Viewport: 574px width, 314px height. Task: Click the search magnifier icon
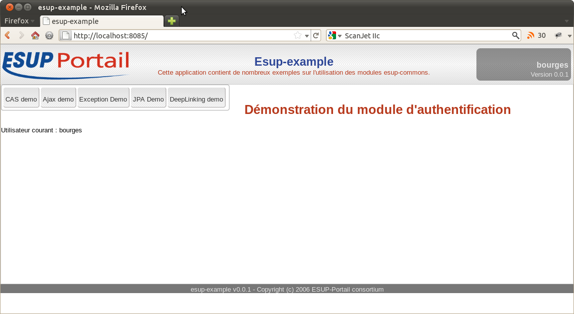pos(516,35)
